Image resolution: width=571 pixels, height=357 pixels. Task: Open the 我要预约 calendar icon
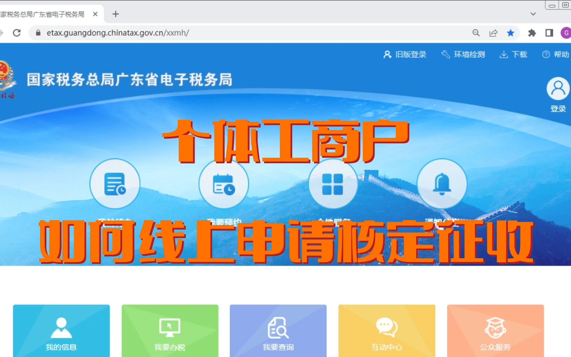click(x=224, y=184)
